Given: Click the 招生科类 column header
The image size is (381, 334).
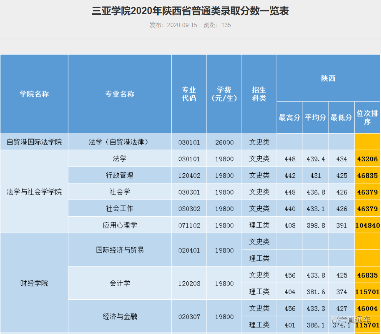Looking at the screenshot, I should click(x=259, y=94).
